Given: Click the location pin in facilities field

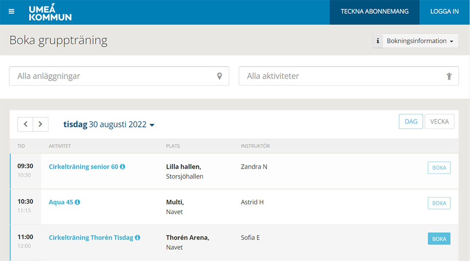Looking at the screenshot, I should (x=219, y=76).
